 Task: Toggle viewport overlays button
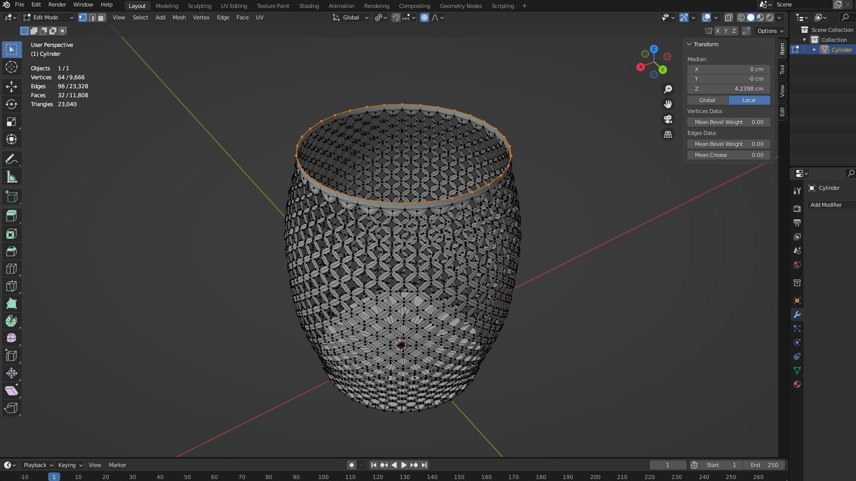coord(706,17)
